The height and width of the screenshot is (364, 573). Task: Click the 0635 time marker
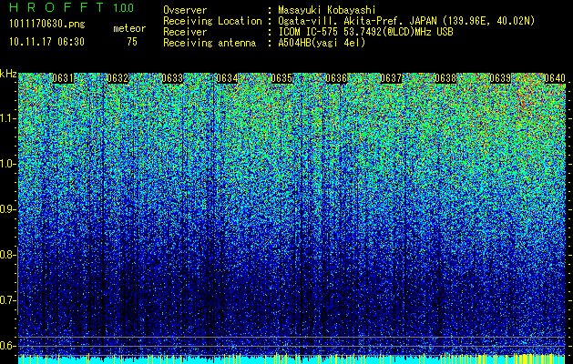coord(281,78)
